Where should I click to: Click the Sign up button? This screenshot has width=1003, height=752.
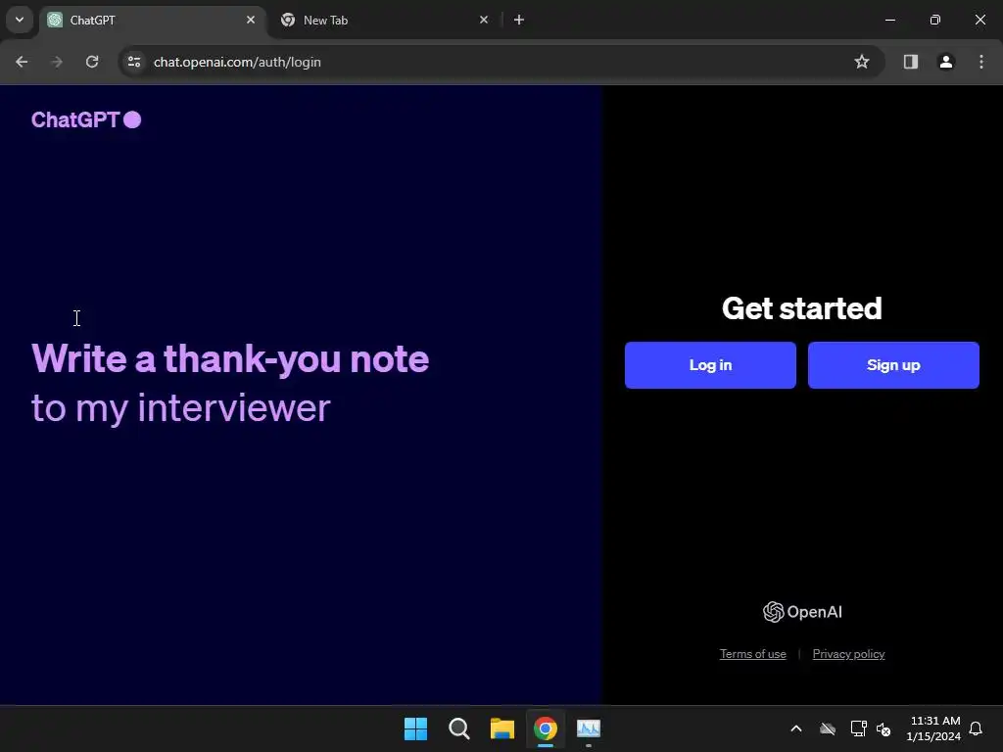click(x=893, y=365)
